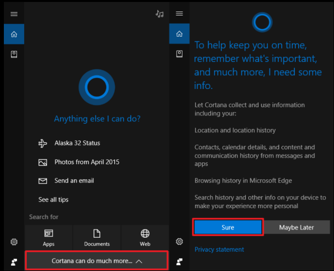Click Maybe Later button
This screenshot has width=334, height=271.
(297, 227)
